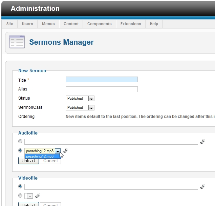Viewport: 215px width, 206px height.
Task: Click the Sermons Manager page icon
Action: click(x=17, y=42)
